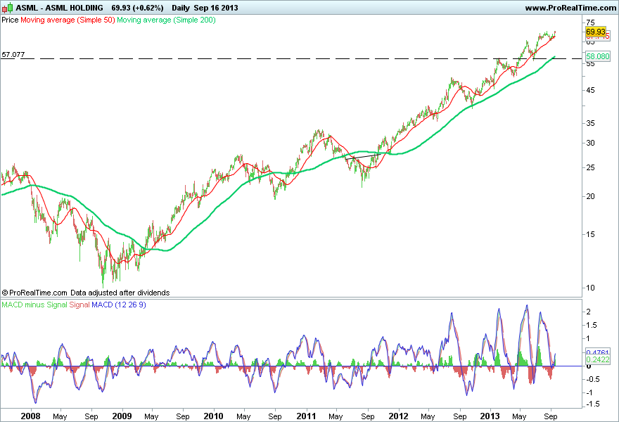Viewport: 619px width, 422px height.
Task: Click the 75 price axis tick
Action: pyautogui.click(x=590, y=23)
